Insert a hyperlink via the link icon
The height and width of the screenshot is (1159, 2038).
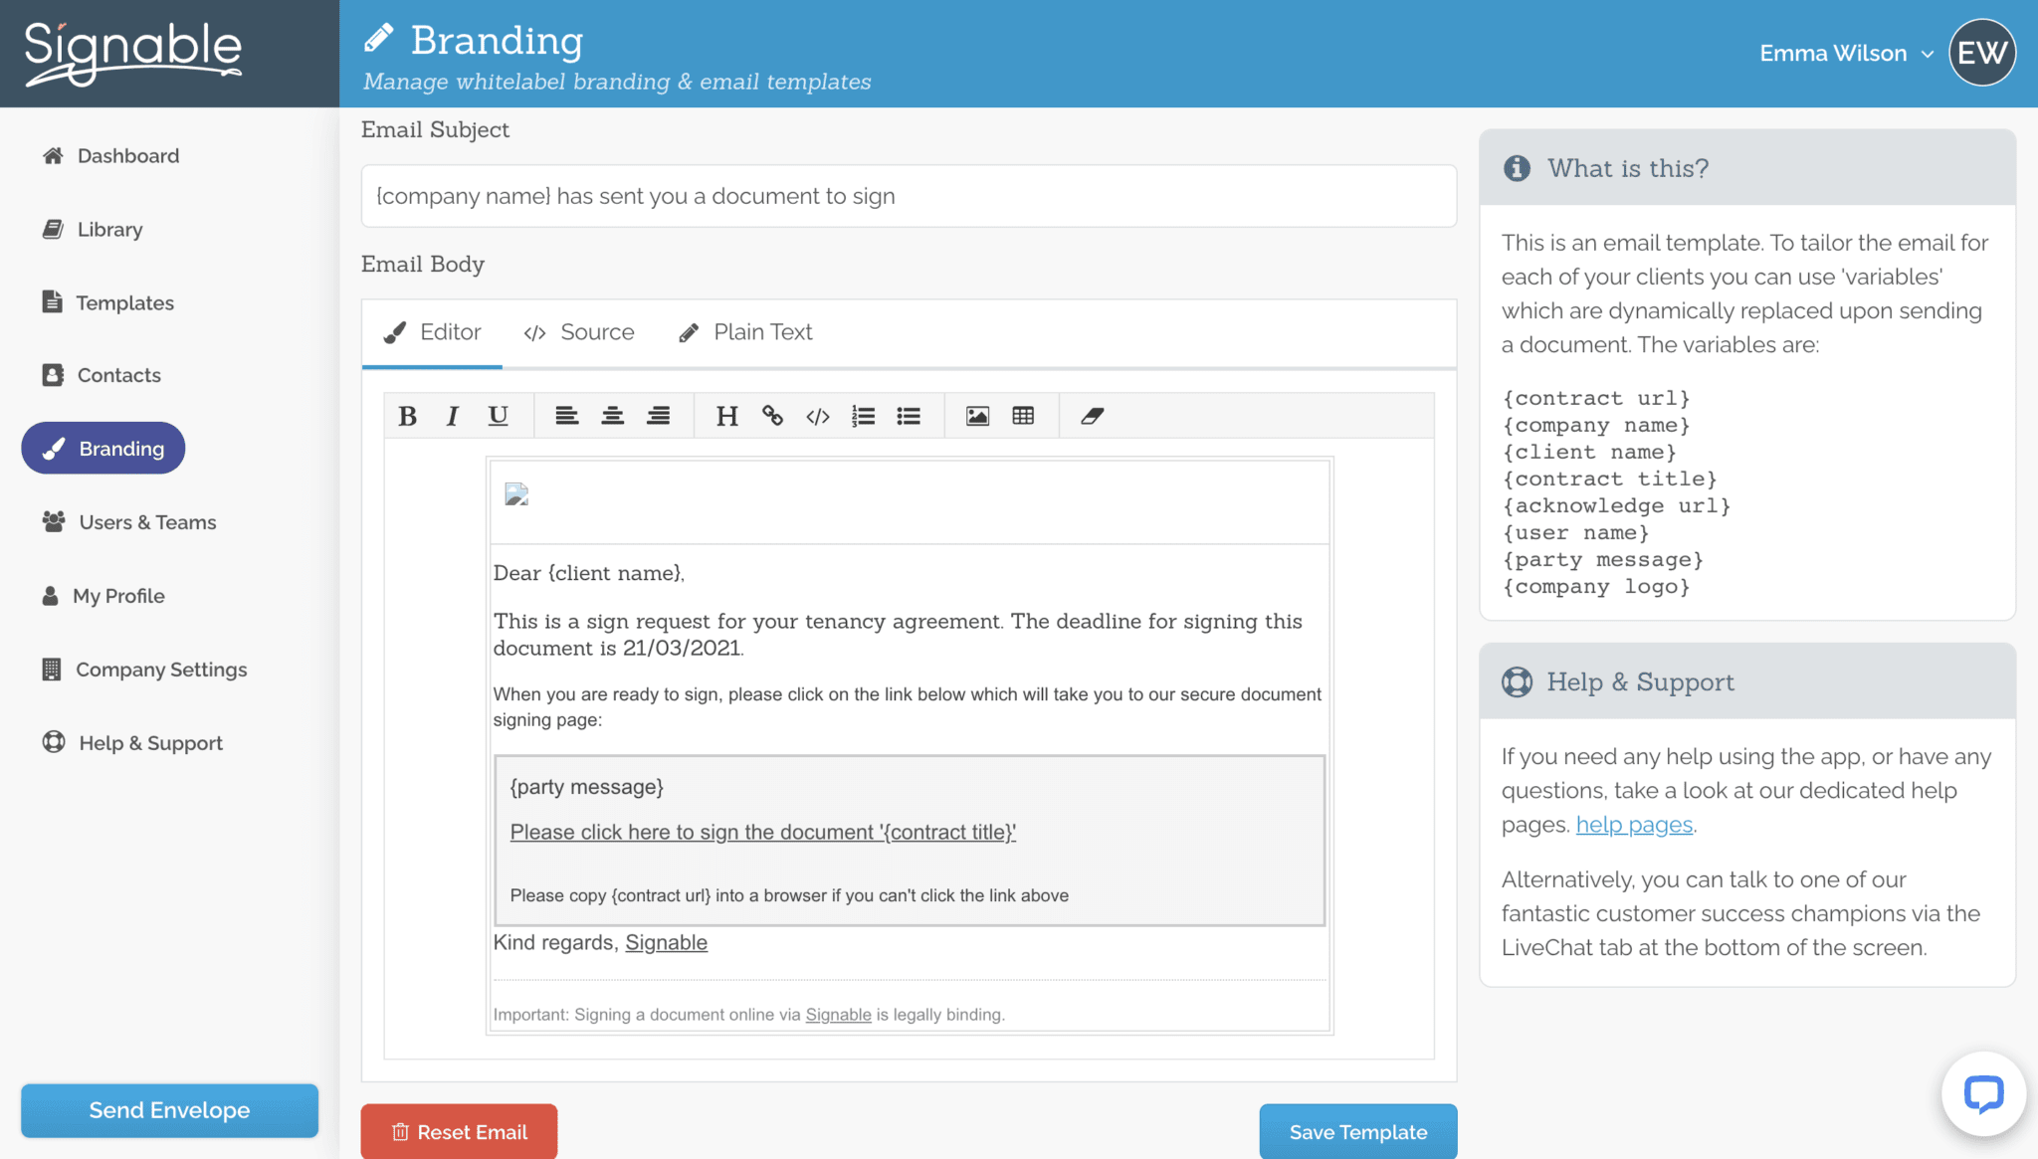(x=772, y=416)
